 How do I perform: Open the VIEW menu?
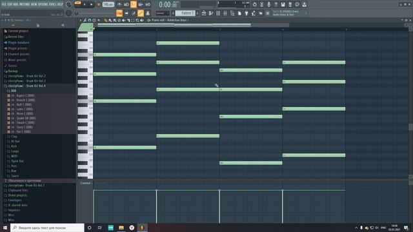pos(34,5)
